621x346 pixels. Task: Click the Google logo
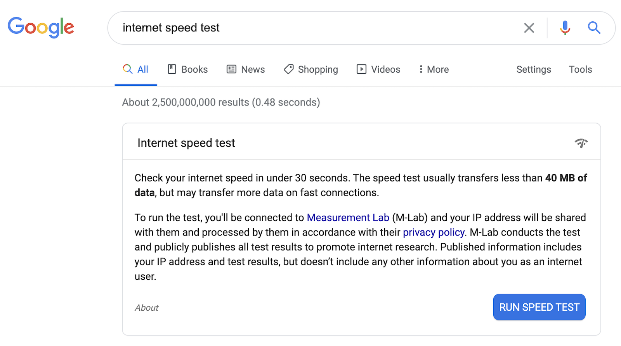pos(41,28)
